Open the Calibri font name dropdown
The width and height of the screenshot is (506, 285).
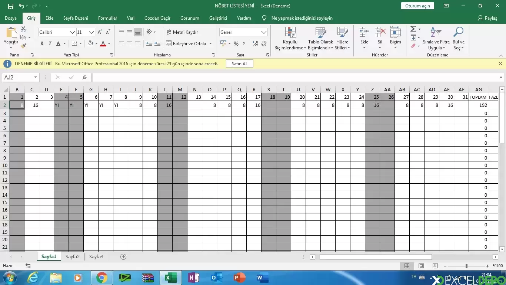(73, 32)
